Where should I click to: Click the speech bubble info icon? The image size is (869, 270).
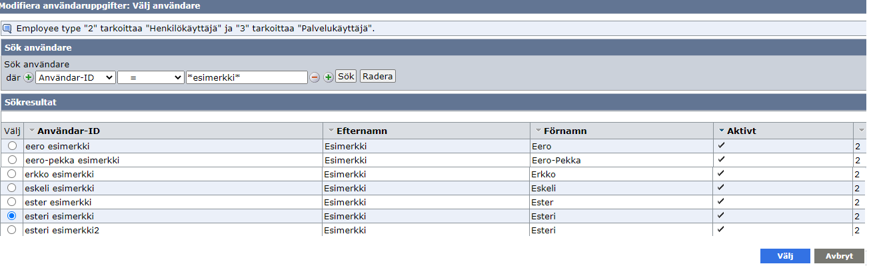tap(7, 29)
